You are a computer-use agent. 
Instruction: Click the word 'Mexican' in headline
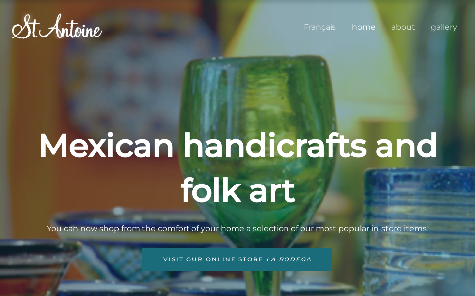(106, 146)
